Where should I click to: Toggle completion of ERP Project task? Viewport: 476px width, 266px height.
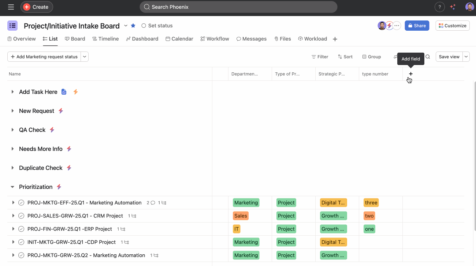tap(21, 229)
